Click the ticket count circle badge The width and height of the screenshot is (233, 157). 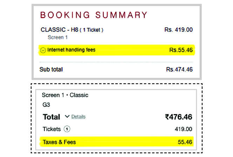pyautogui.click(x=67, y=129)
